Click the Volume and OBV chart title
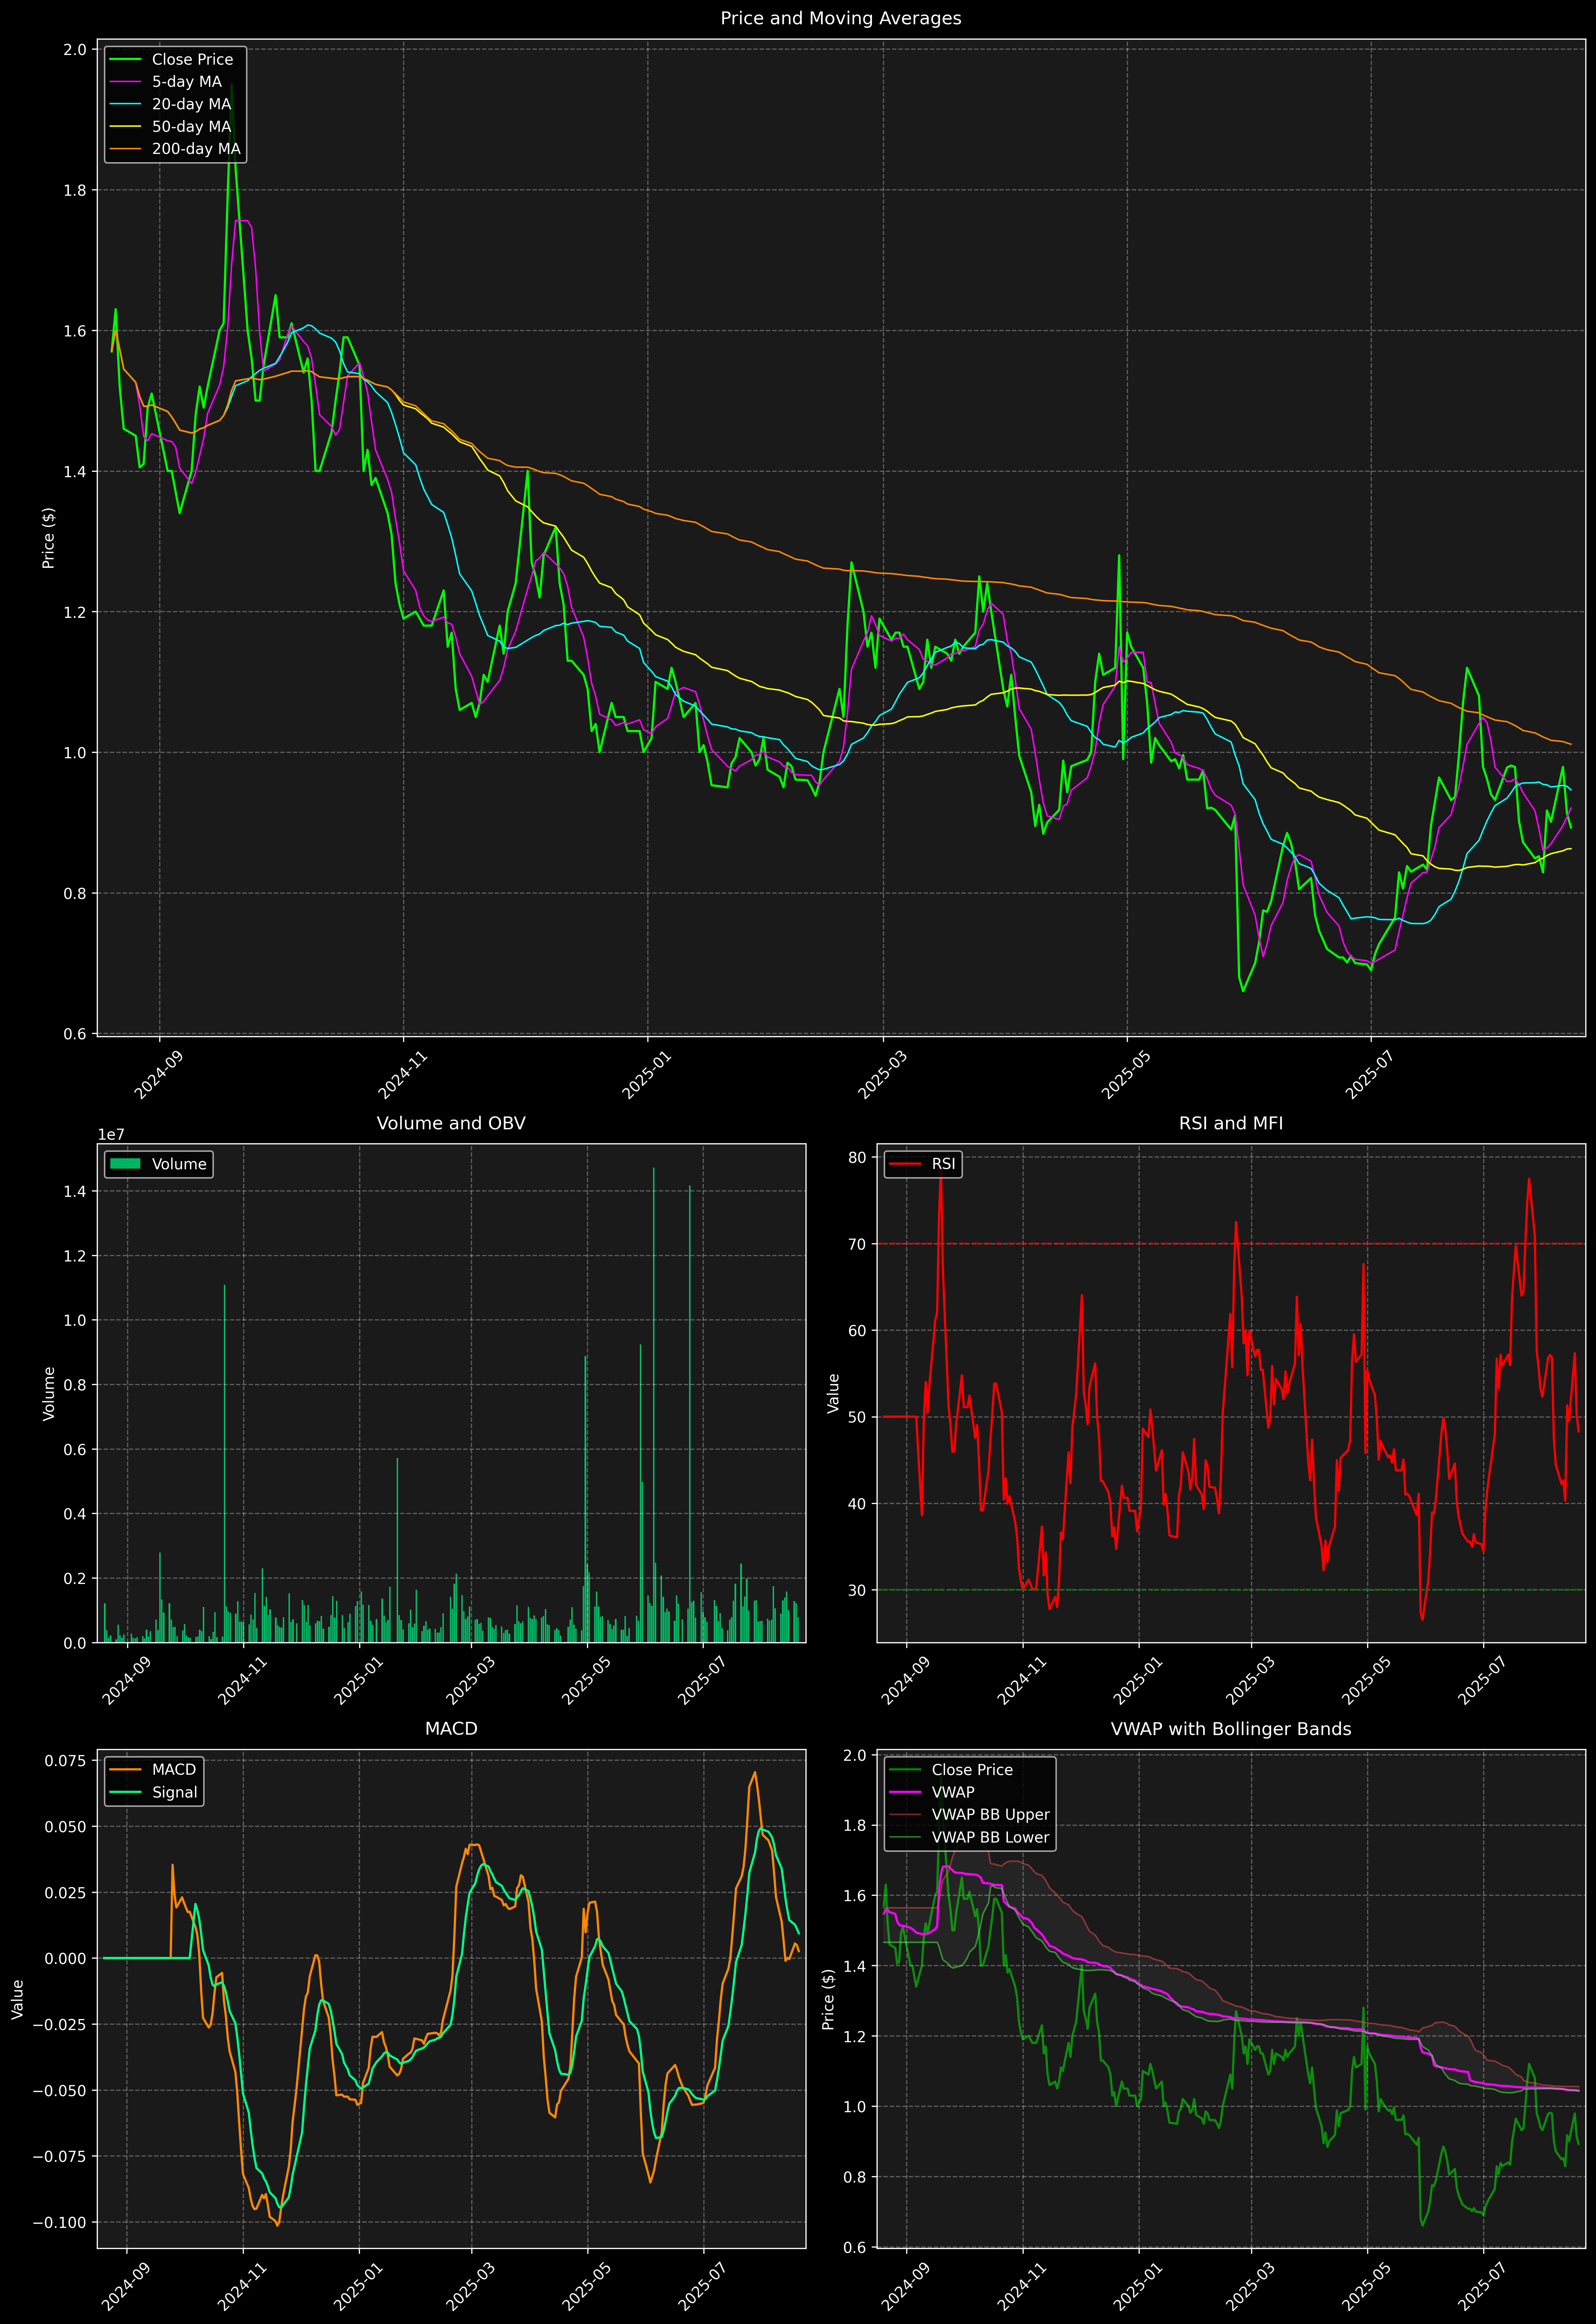Image resolution: width=1596 pixels, height=2324 pixels. tap(451, 1123)
